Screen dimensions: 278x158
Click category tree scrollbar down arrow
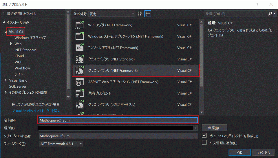click(68, 97)
